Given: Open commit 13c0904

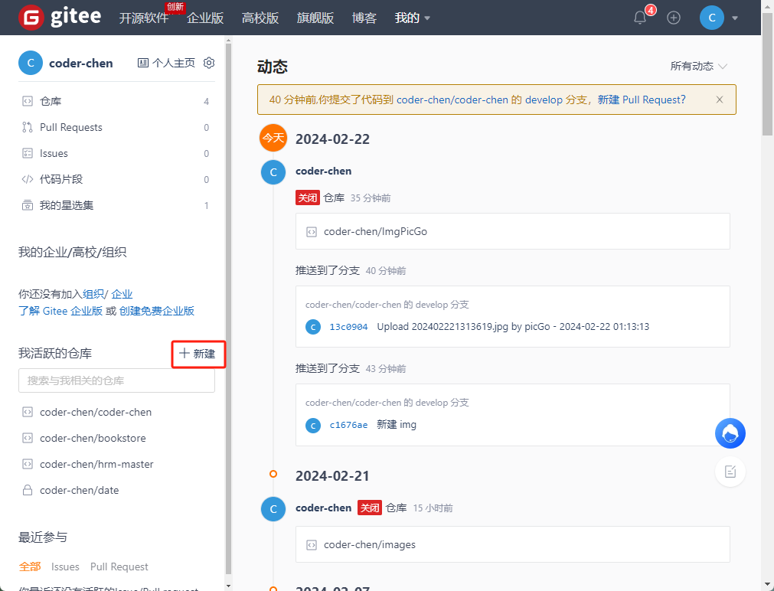Looking at the screenshot, I should [x=348, y=327].
